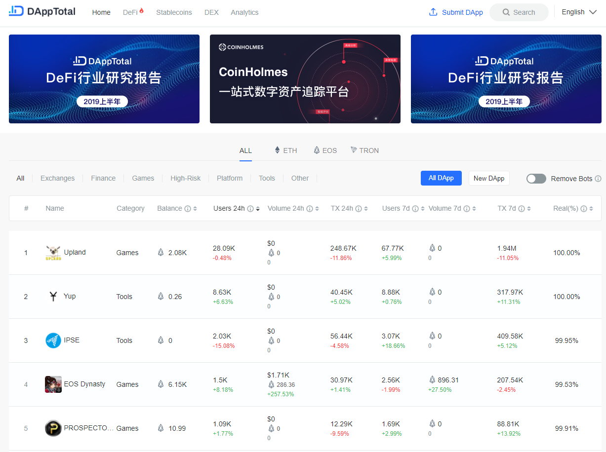This screenshot has height=452, width=606.
Task: Click the EOS Dynasty game icon
Action: click(53, 384)
